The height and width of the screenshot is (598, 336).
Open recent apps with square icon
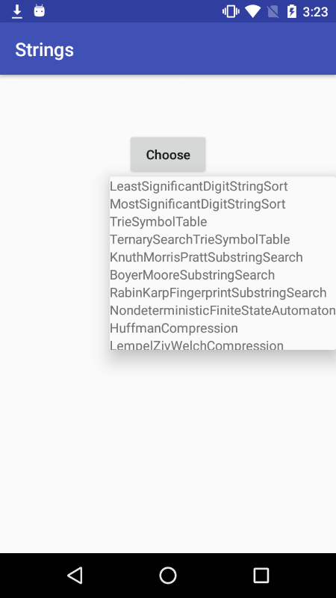click(x=261, y=575)
